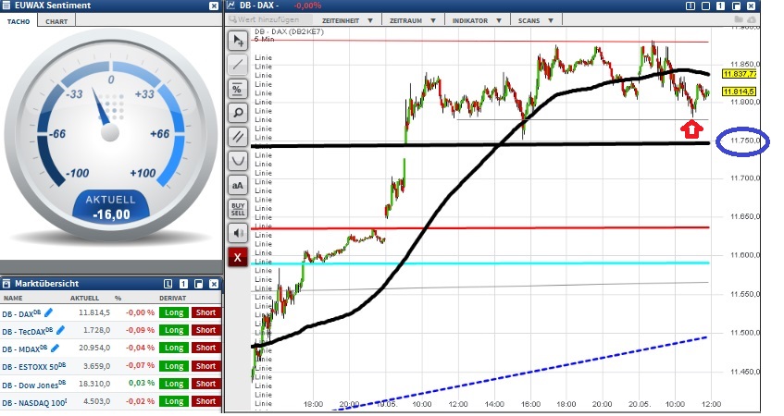Click the Wert hinzufügen search field

click(x=270, y=19)
